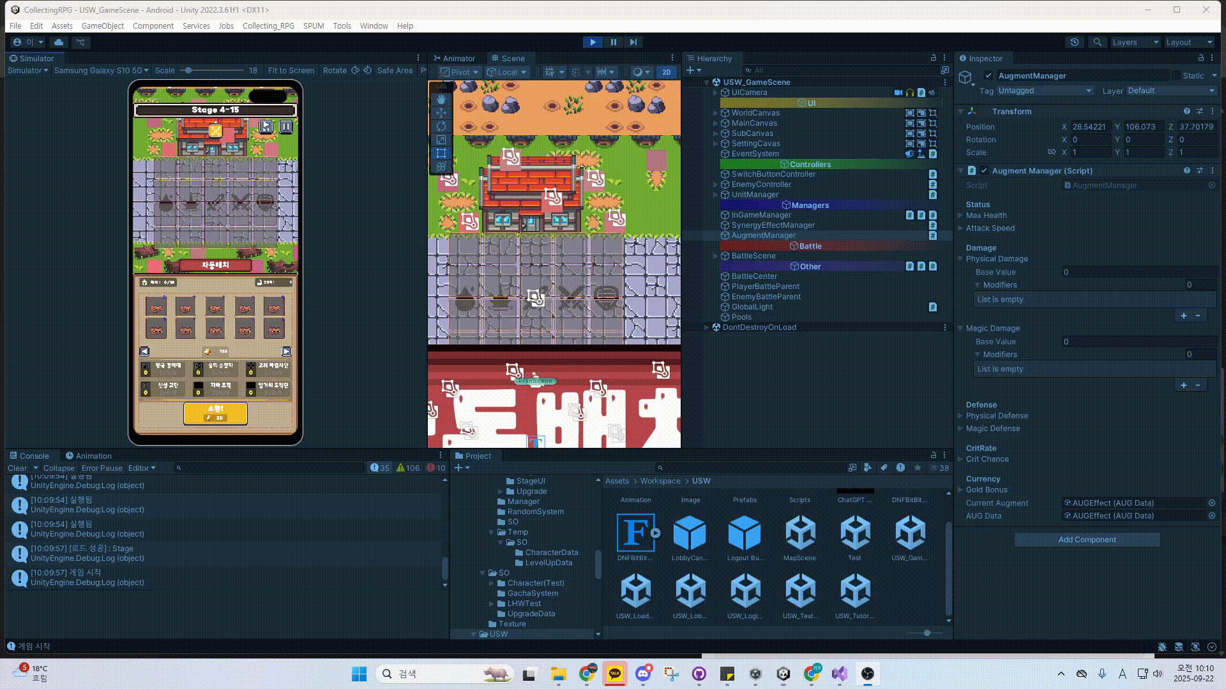Select the Hand tool in Scene view

click(441, 99)
